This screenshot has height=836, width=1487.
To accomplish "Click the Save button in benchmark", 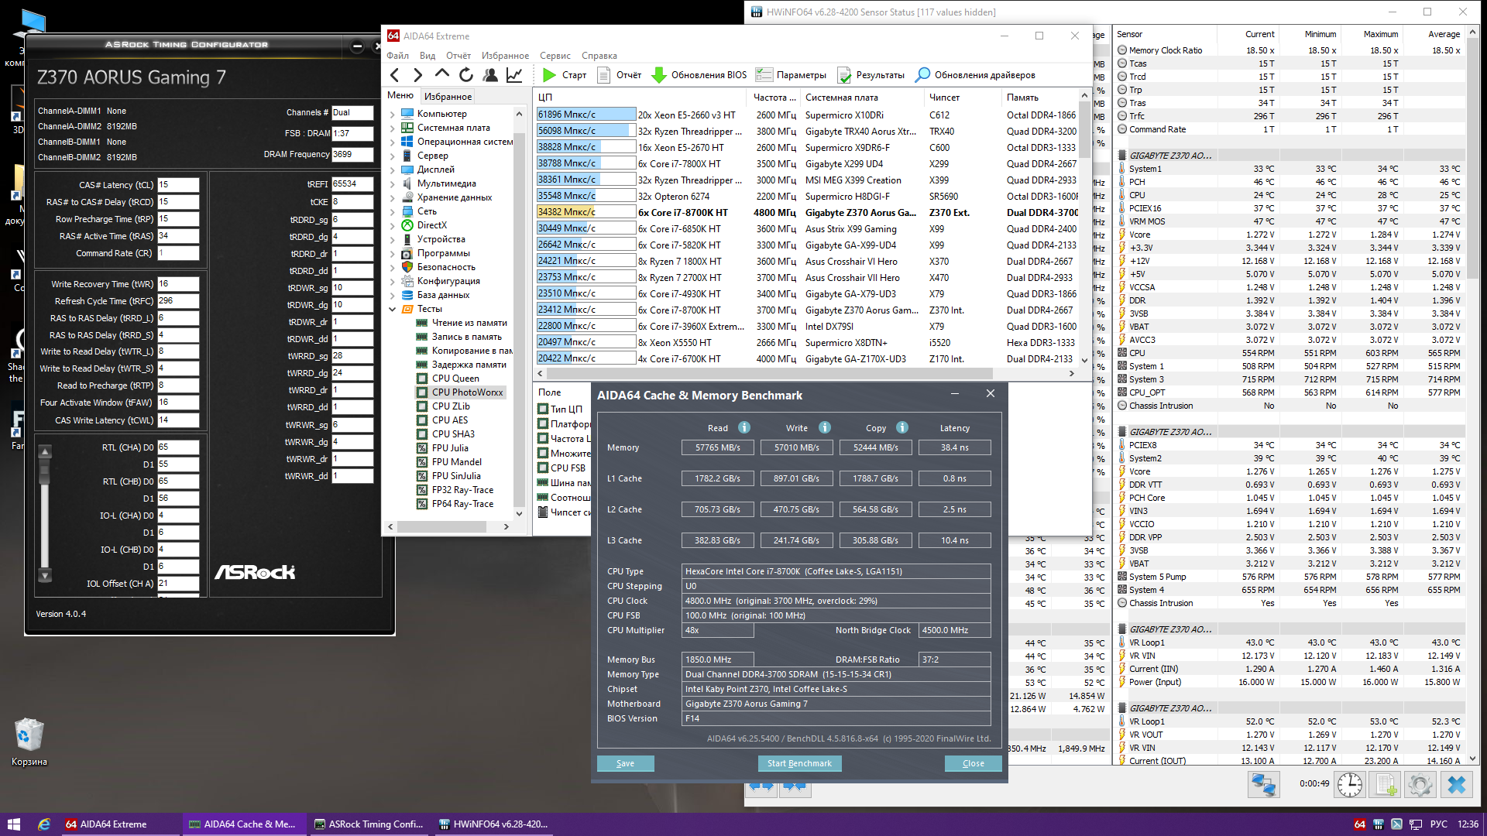I will pyautogui.click(x=625, y=763).
